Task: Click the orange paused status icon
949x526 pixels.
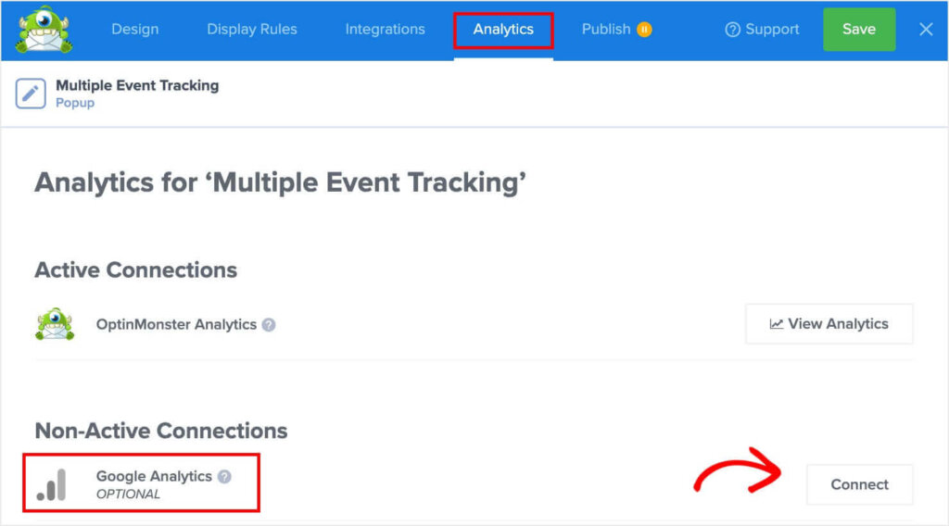Action: click(x=645, y=30)
